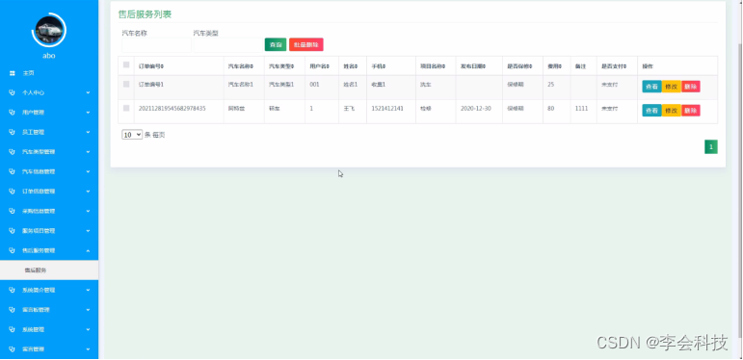The image size is (743, 360).
Task: Click the icon beside 员工管理
Action: pos(12,132)
